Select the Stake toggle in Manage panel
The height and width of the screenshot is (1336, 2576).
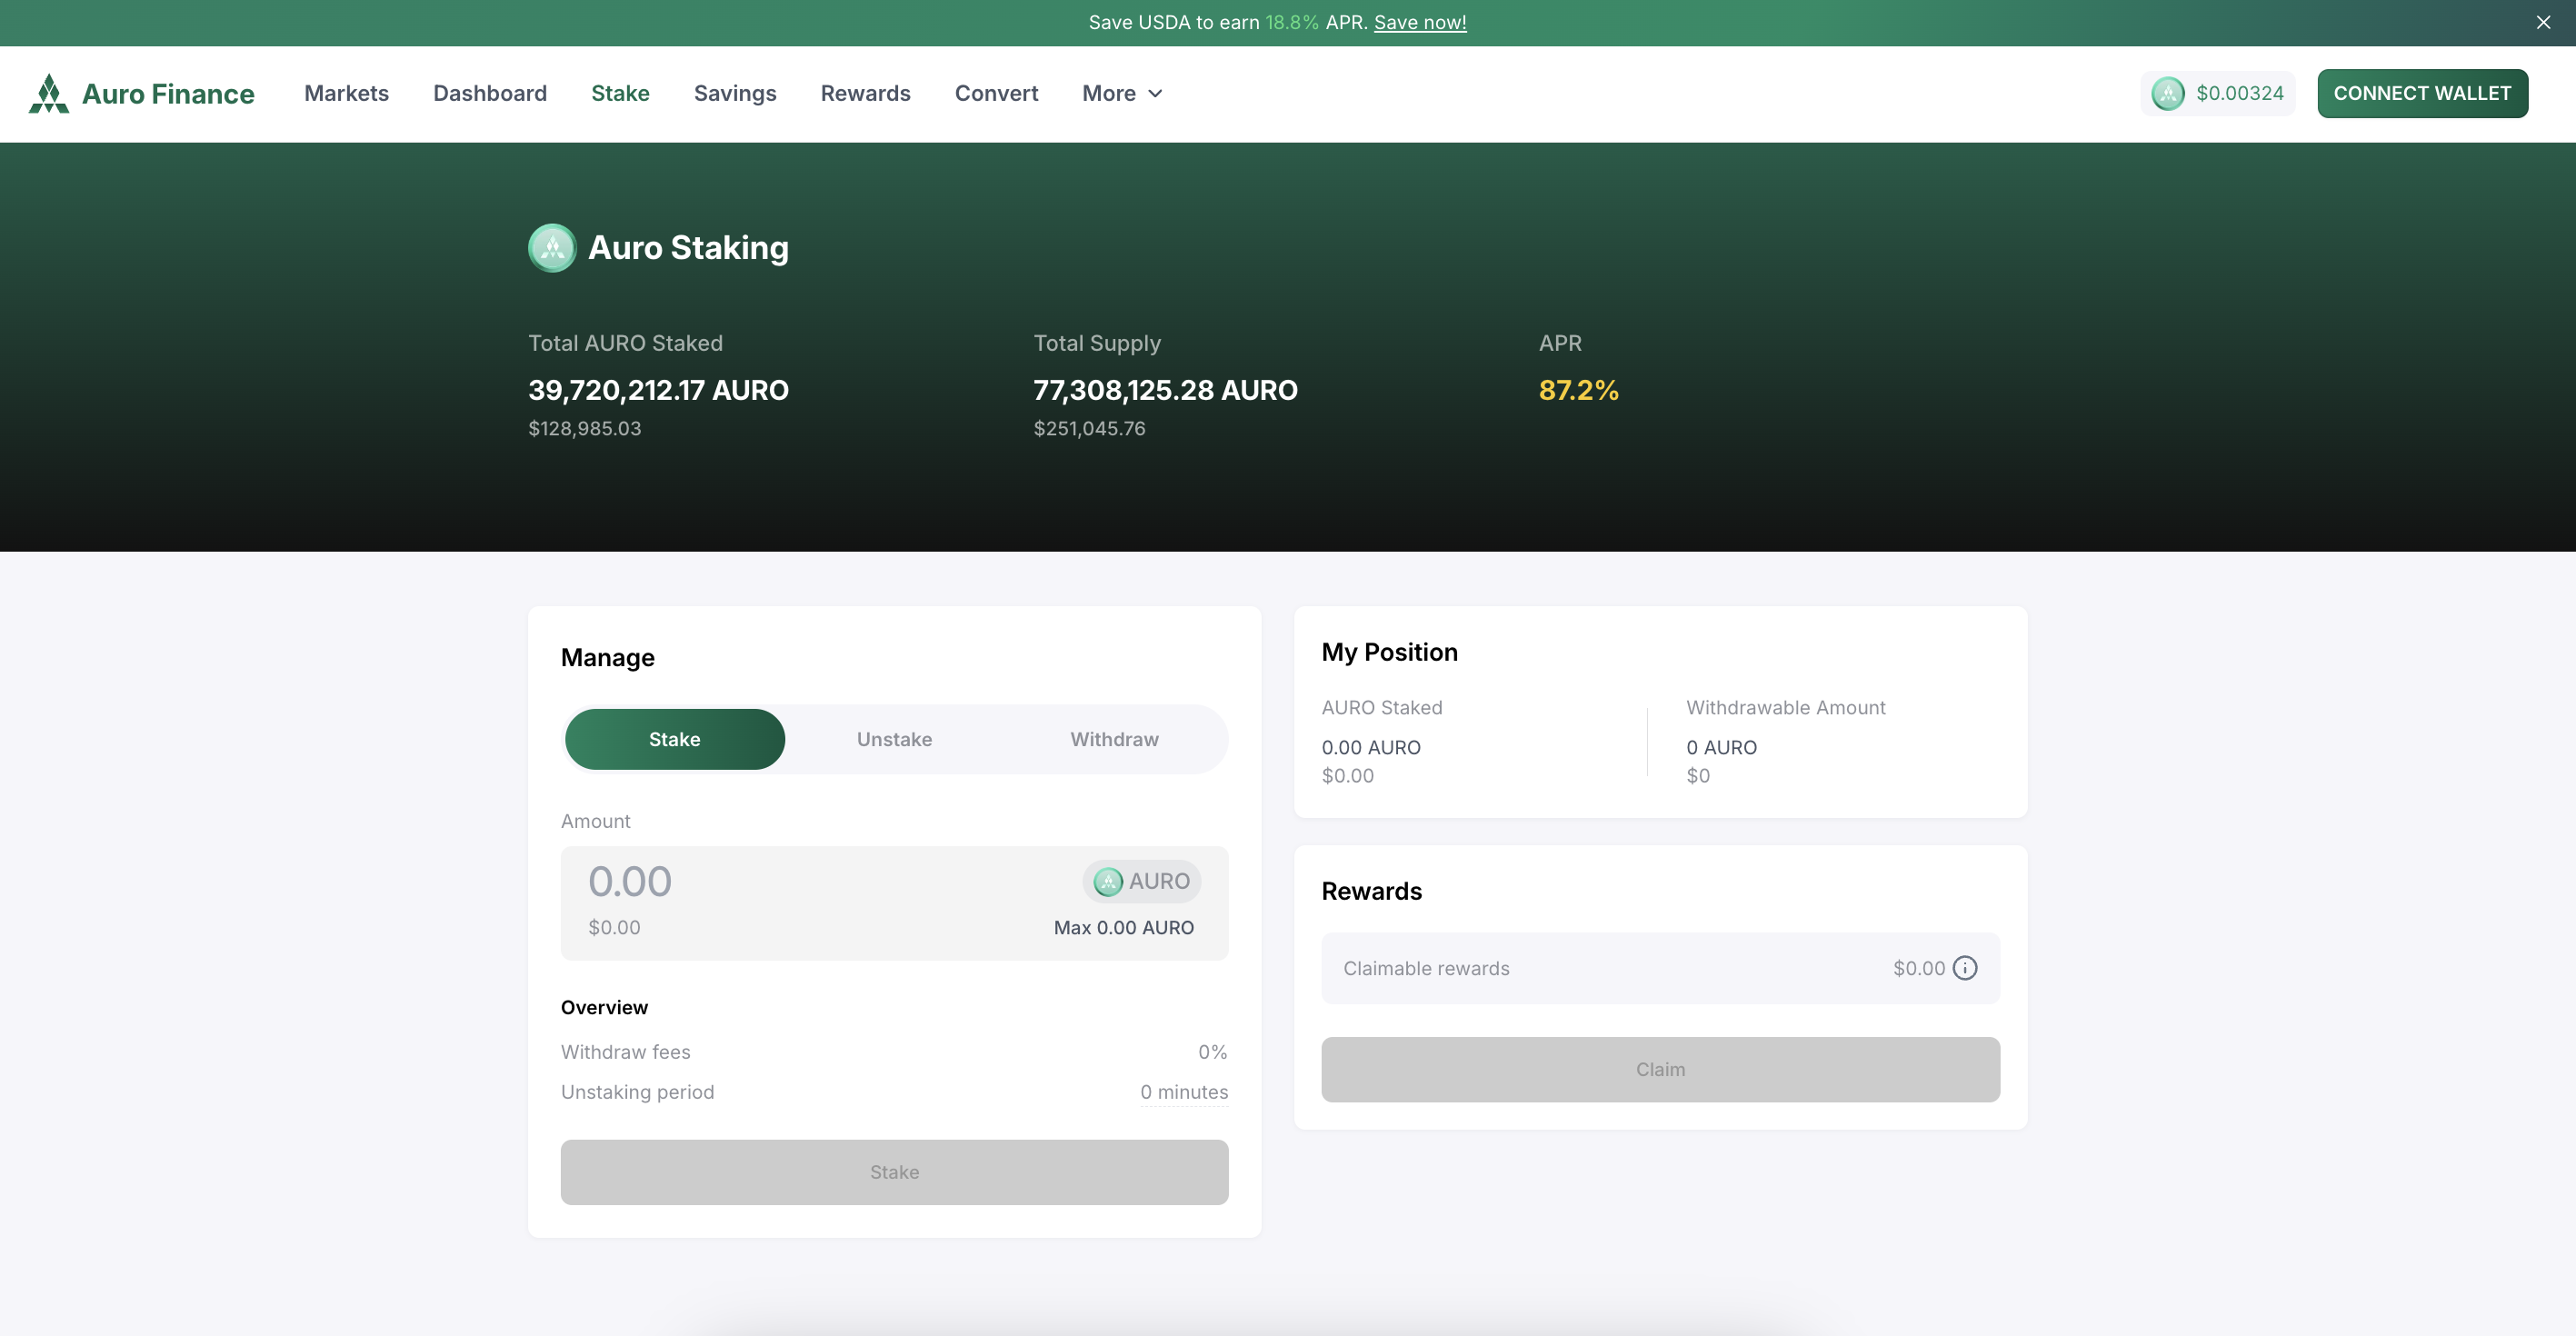(x=674, y=739)
